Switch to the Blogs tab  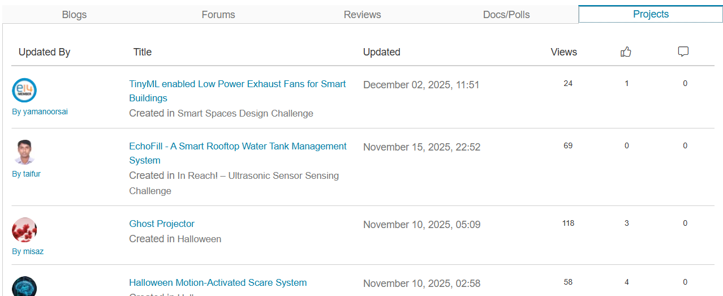[x=74, y=15]
